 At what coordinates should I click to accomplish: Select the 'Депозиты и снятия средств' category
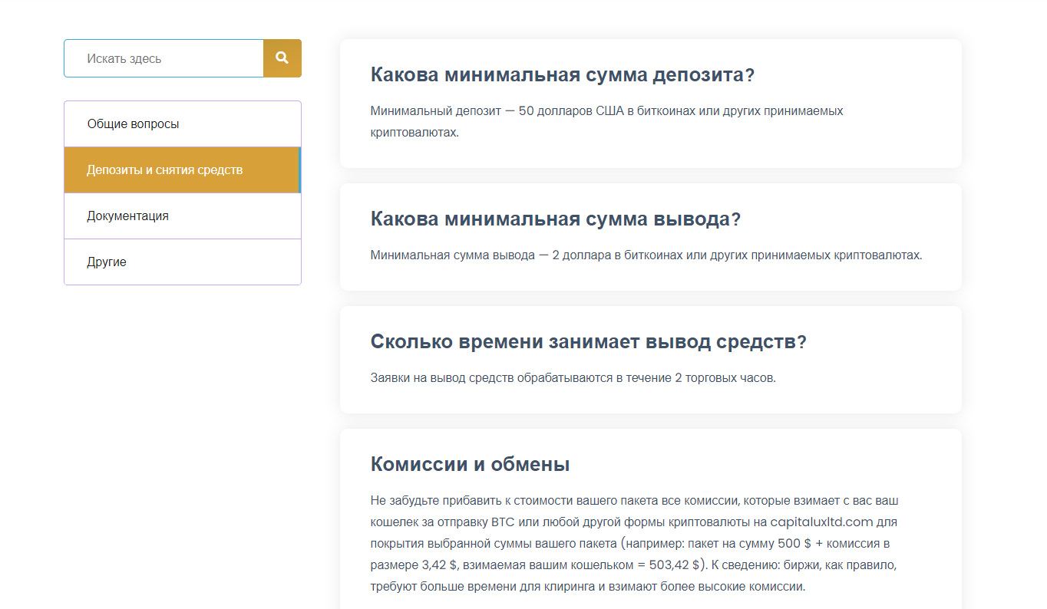pos(183,170)
